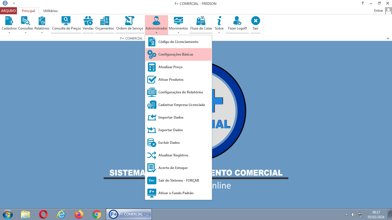
Task: Expand the Sobre dropdown arrow
Action: pos(219,33)
